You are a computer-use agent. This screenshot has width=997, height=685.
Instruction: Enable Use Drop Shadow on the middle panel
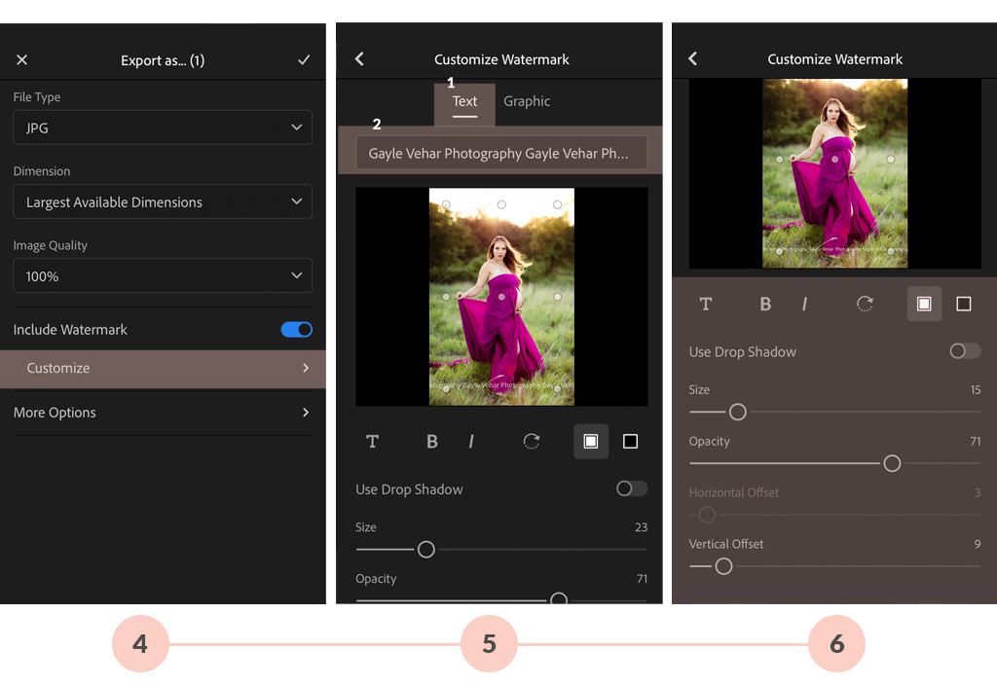pyautogui.click(x=630, y=488)
